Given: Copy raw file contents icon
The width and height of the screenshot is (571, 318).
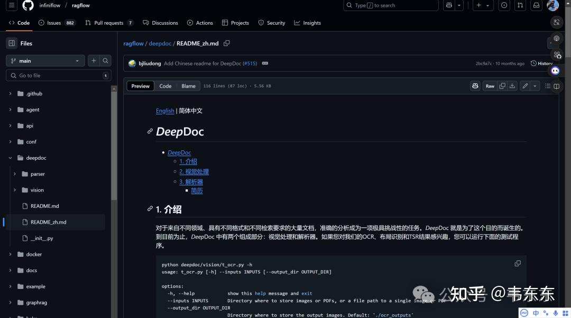Looking at the screenshot, I should pyautogui.click(x=502, y=86).
